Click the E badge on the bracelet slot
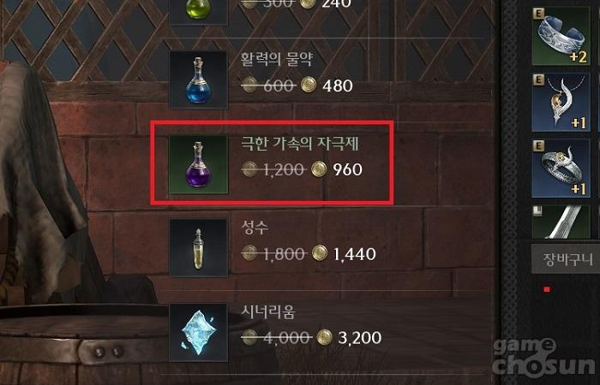This screenshot has width=600, height=385. click(538, 14)
